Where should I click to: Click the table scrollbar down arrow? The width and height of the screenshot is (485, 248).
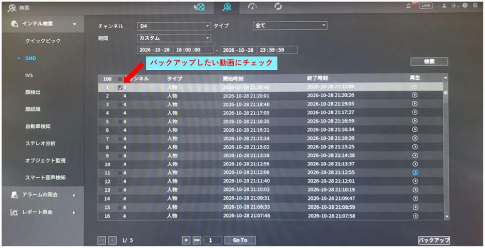click(446, 217)
